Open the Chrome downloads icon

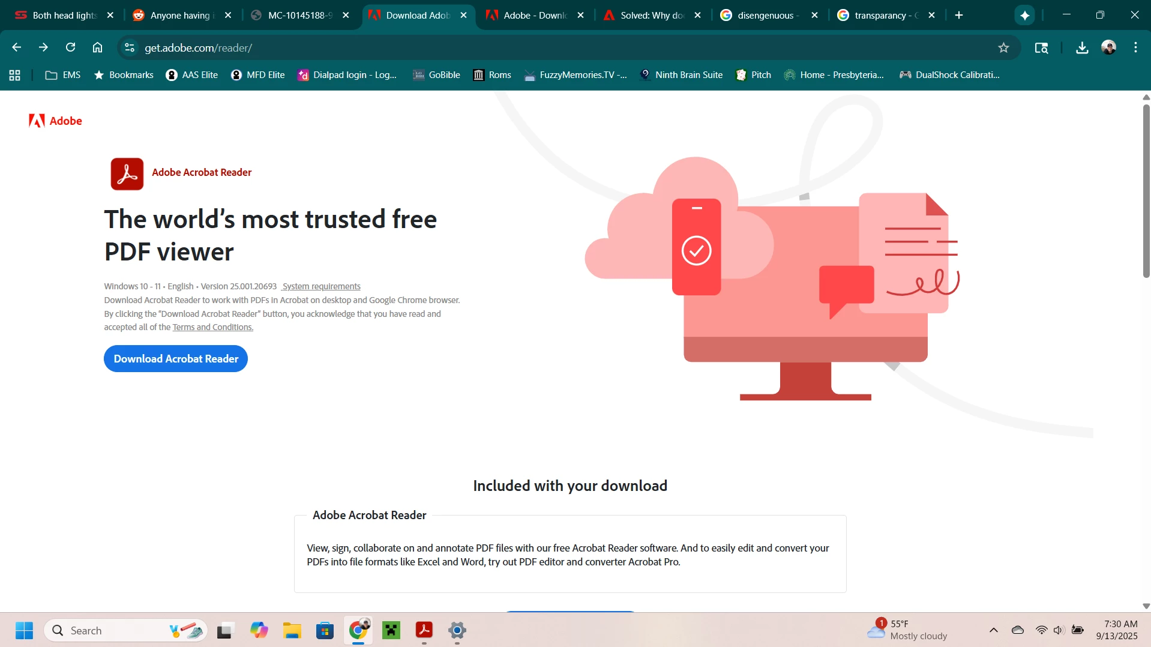pyautogui.click(x=1082, y=47)
